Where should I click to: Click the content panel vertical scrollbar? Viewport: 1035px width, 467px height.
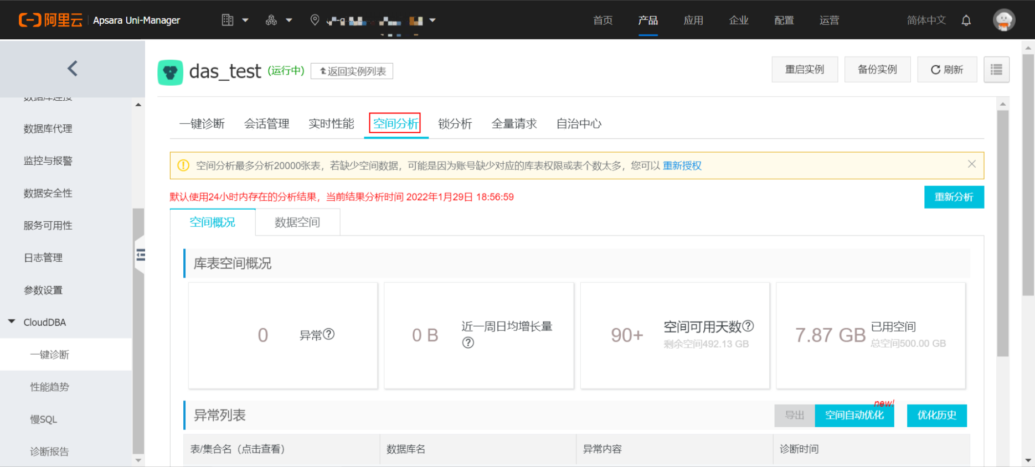click(x=1003, y=233)
